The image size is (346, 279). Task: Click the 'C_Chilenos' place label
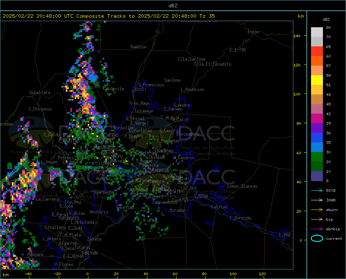pos(40,109)
